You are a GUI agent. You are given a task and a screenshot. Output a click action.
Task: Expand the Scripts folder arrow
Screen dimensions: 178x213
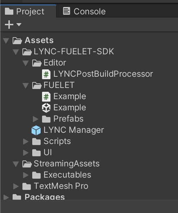tap(26, 142)
